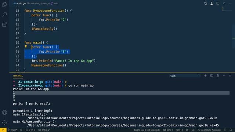The width and height of the screenshot is (235, 132).
Task: Close the terminal panel
Action: [230, 76]
